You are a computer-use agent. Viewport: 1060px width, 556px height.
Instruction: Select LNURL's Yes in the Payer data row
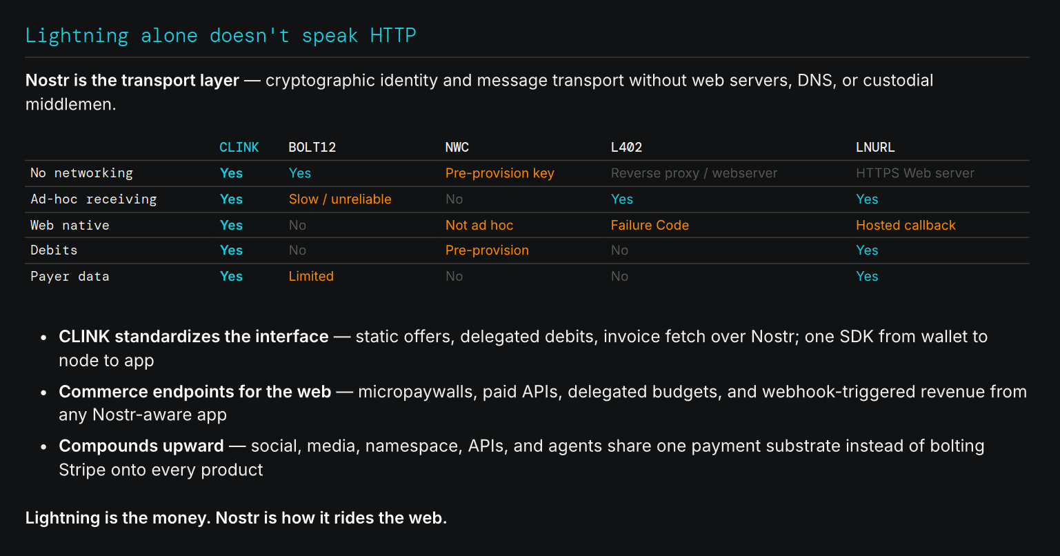(867, 277)
